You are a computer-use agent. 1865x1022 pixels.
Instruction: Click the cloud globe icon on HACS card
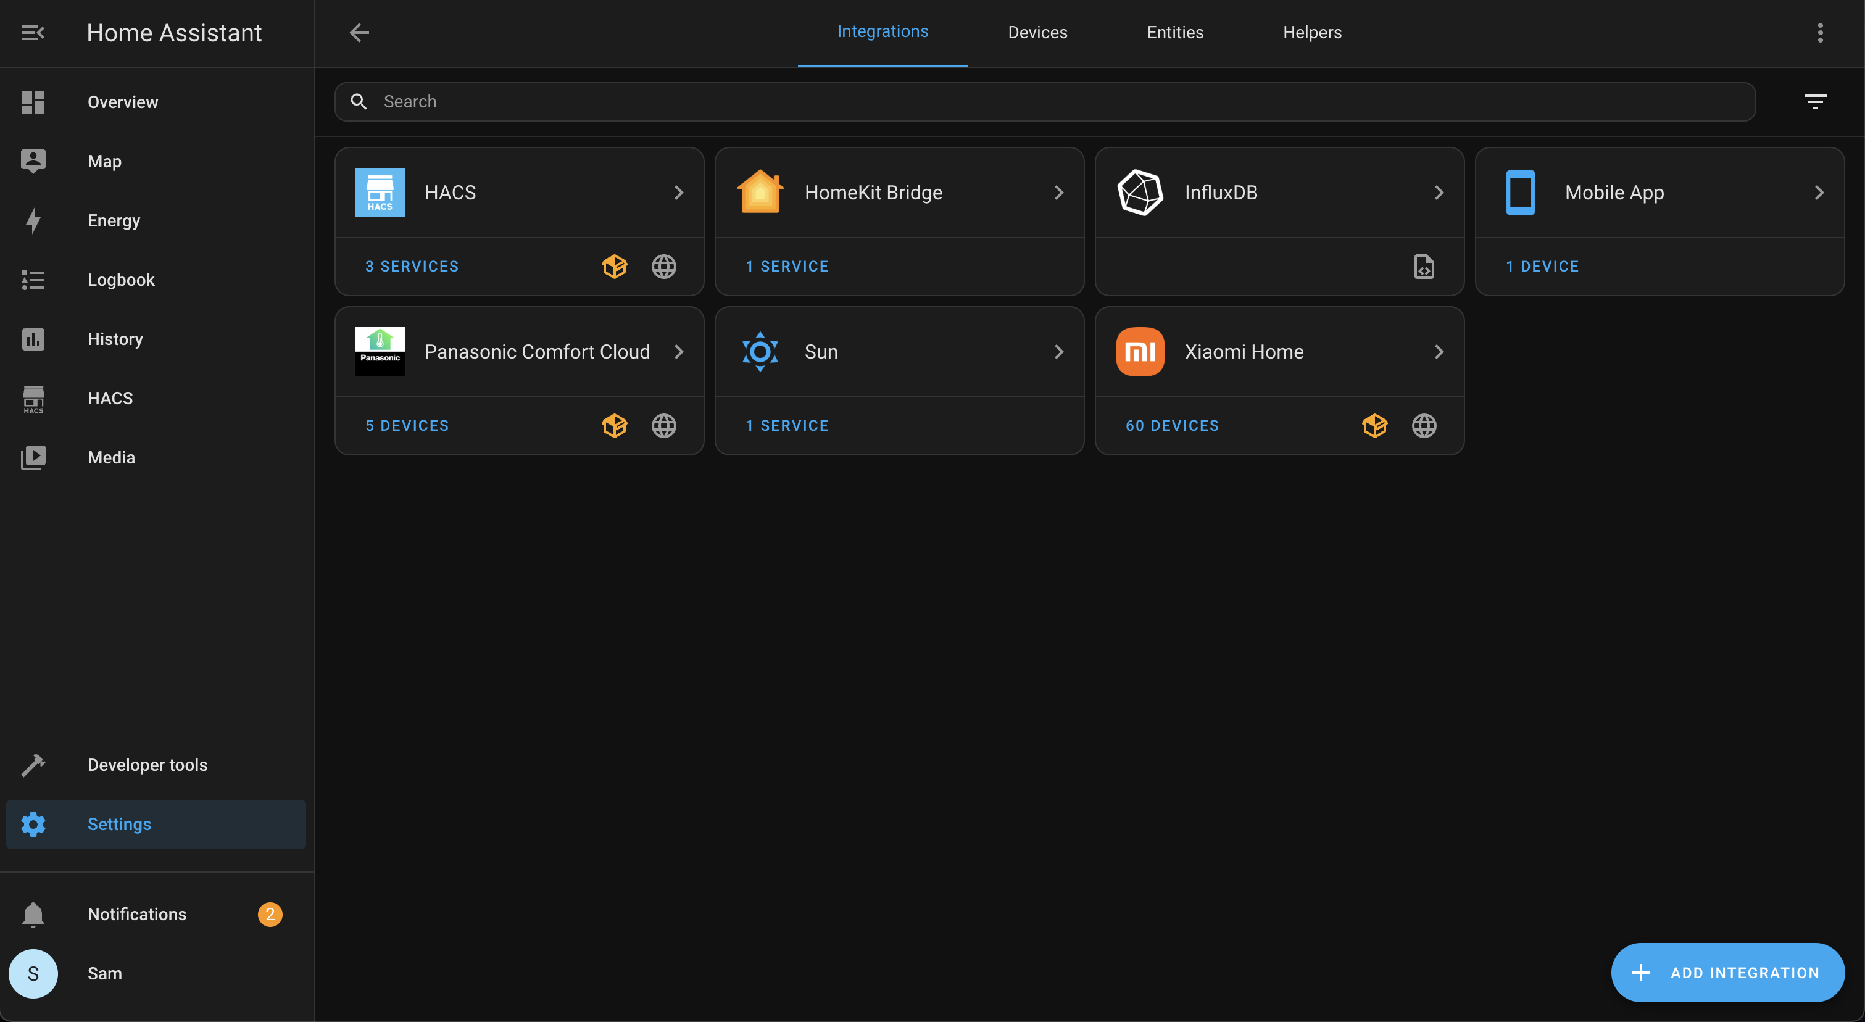click(664, 267)
